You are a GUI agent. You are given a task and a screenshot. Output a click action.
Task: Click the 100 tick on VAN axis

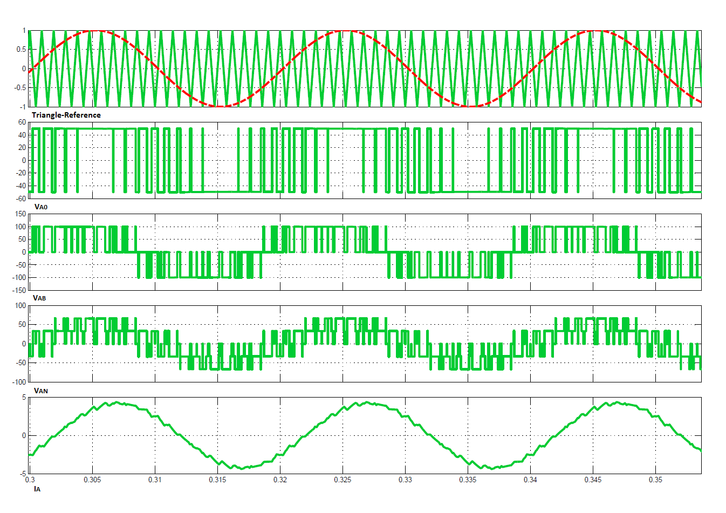click(20, 306)
